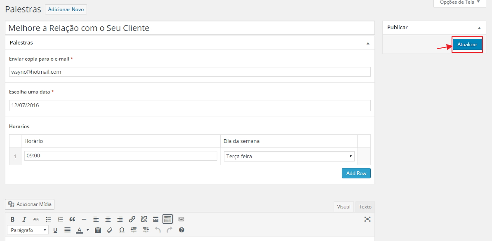Screen dimensions: 492x241
Task: Collapse the Publicar panel
Action: coord(479,28)
